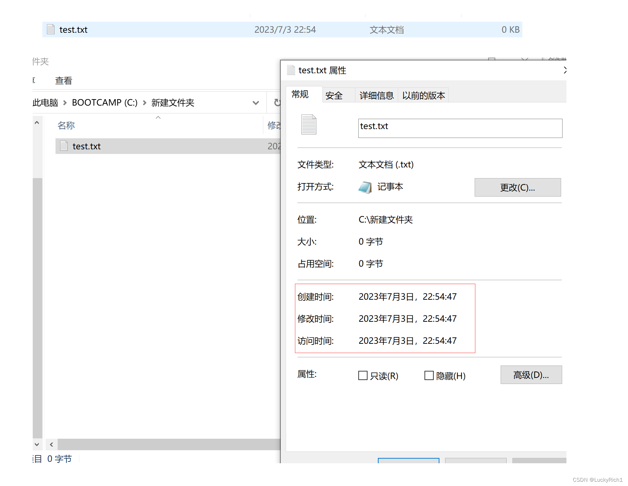Click the 0 字节 value next to 占用空间
This screenshot has height=486, width=628.
point(371,264)
